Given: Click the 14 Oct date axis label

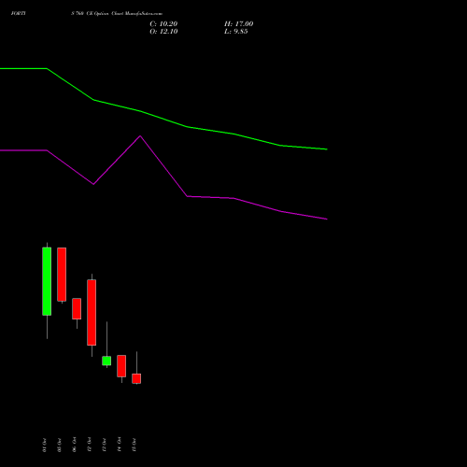Looking at the screenshot, I should click(x=119, y=445).
